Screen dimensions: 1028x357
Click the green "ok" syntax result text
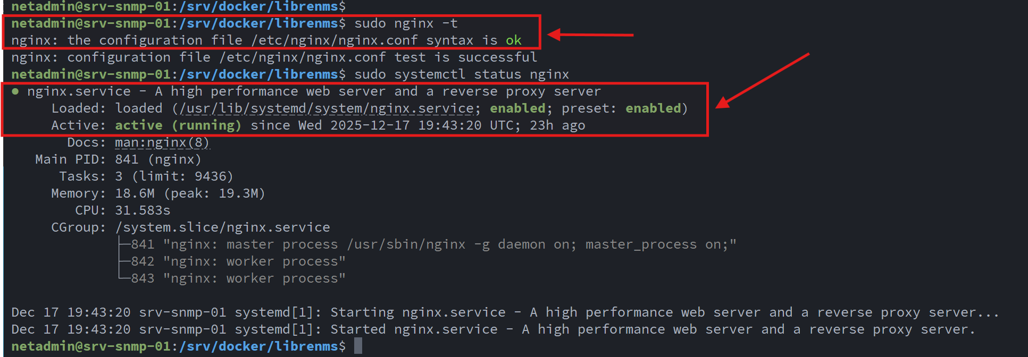coord(513,40)
